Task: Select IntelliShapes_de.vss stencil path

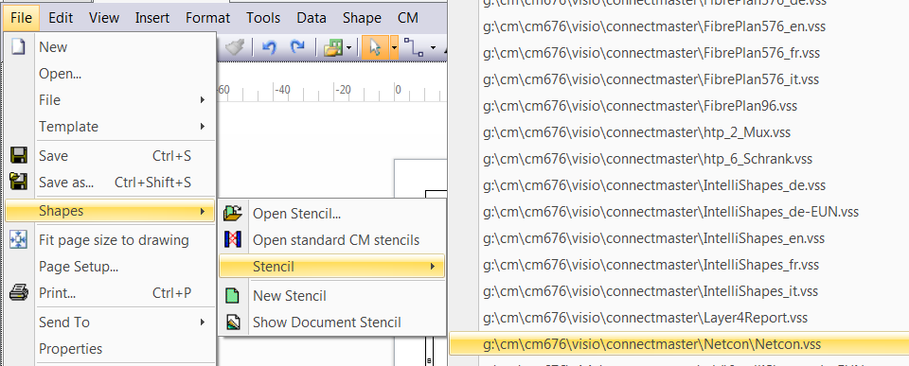Action: tap(654, 185)
